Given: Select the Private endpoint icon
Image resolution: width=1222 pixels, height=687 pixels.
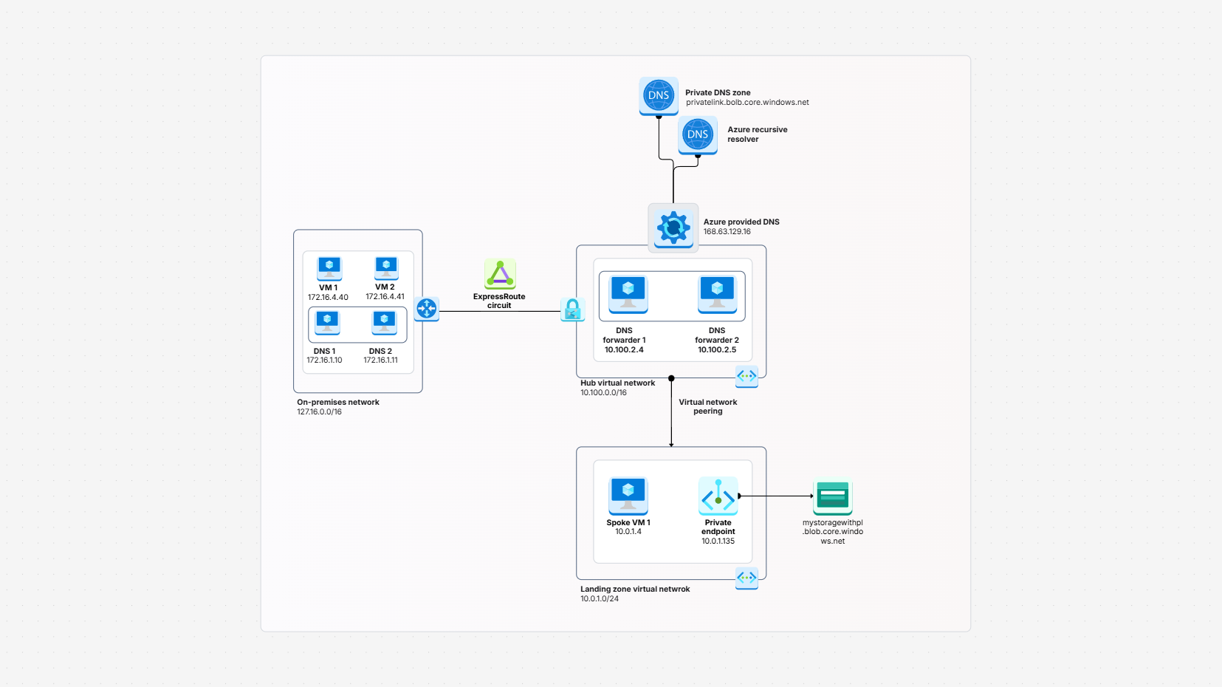Looking at the screenshot, I should click(718, 497).
